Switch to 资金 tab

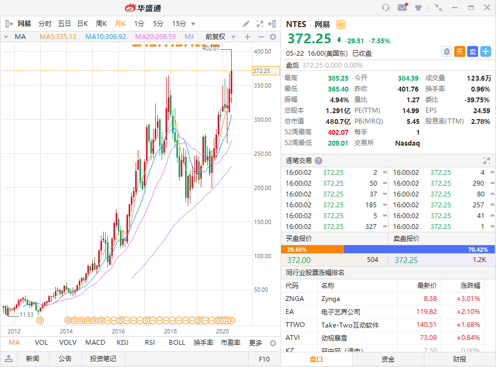click(x=388, y=359)
